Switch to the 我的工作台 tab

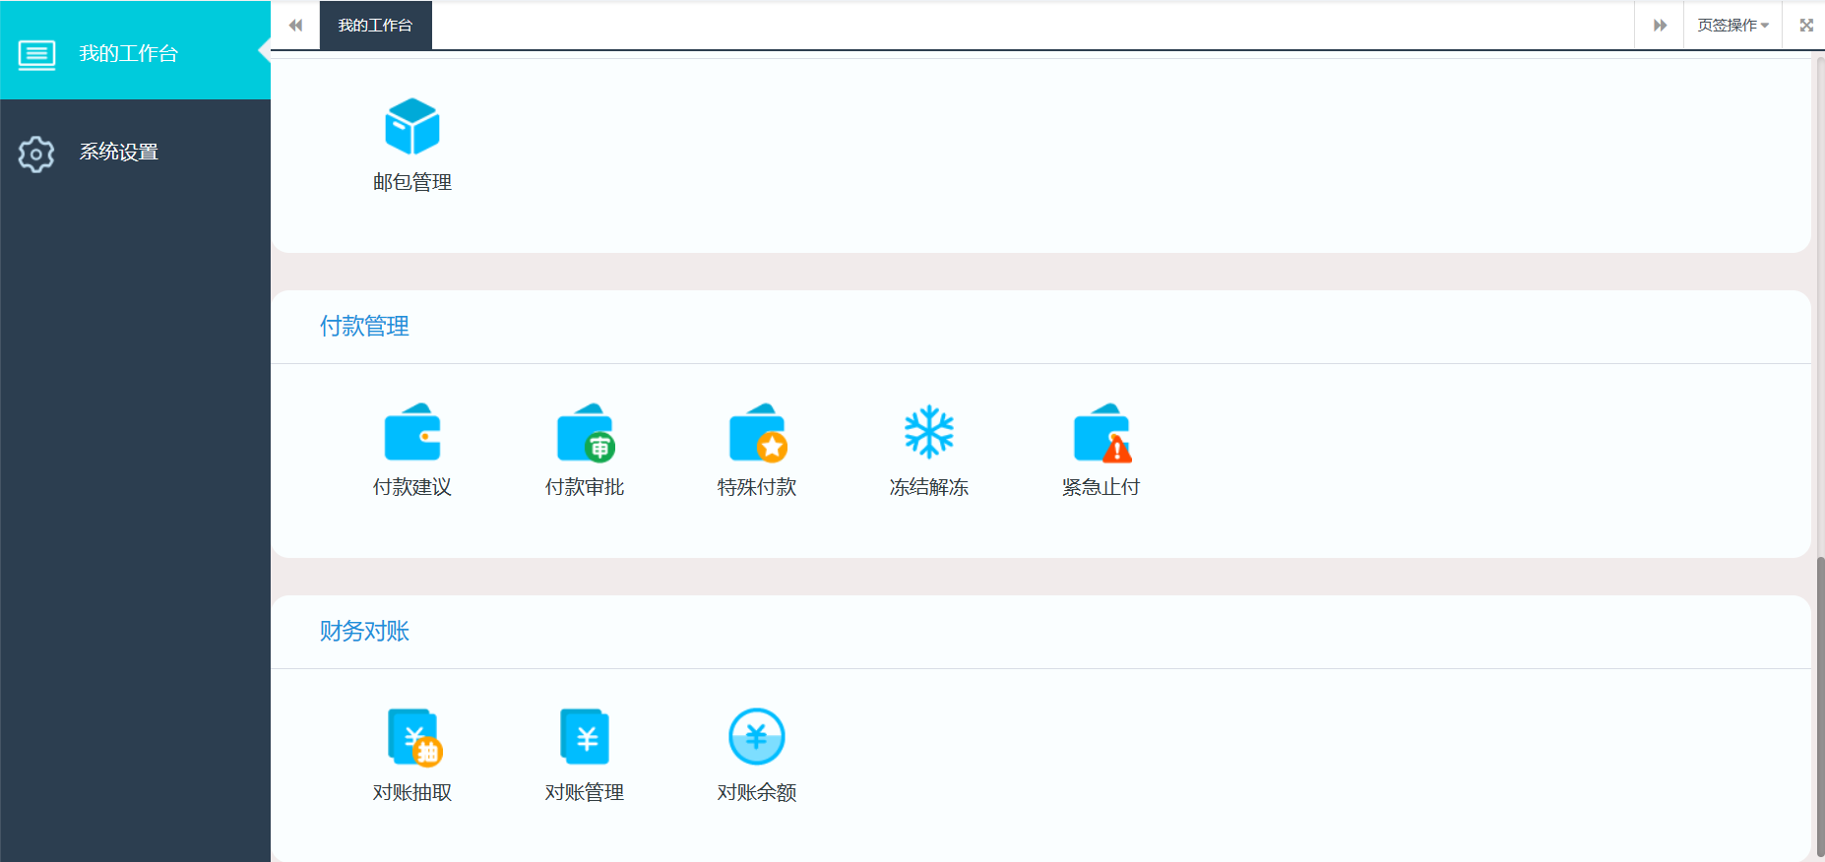point(375,26)
